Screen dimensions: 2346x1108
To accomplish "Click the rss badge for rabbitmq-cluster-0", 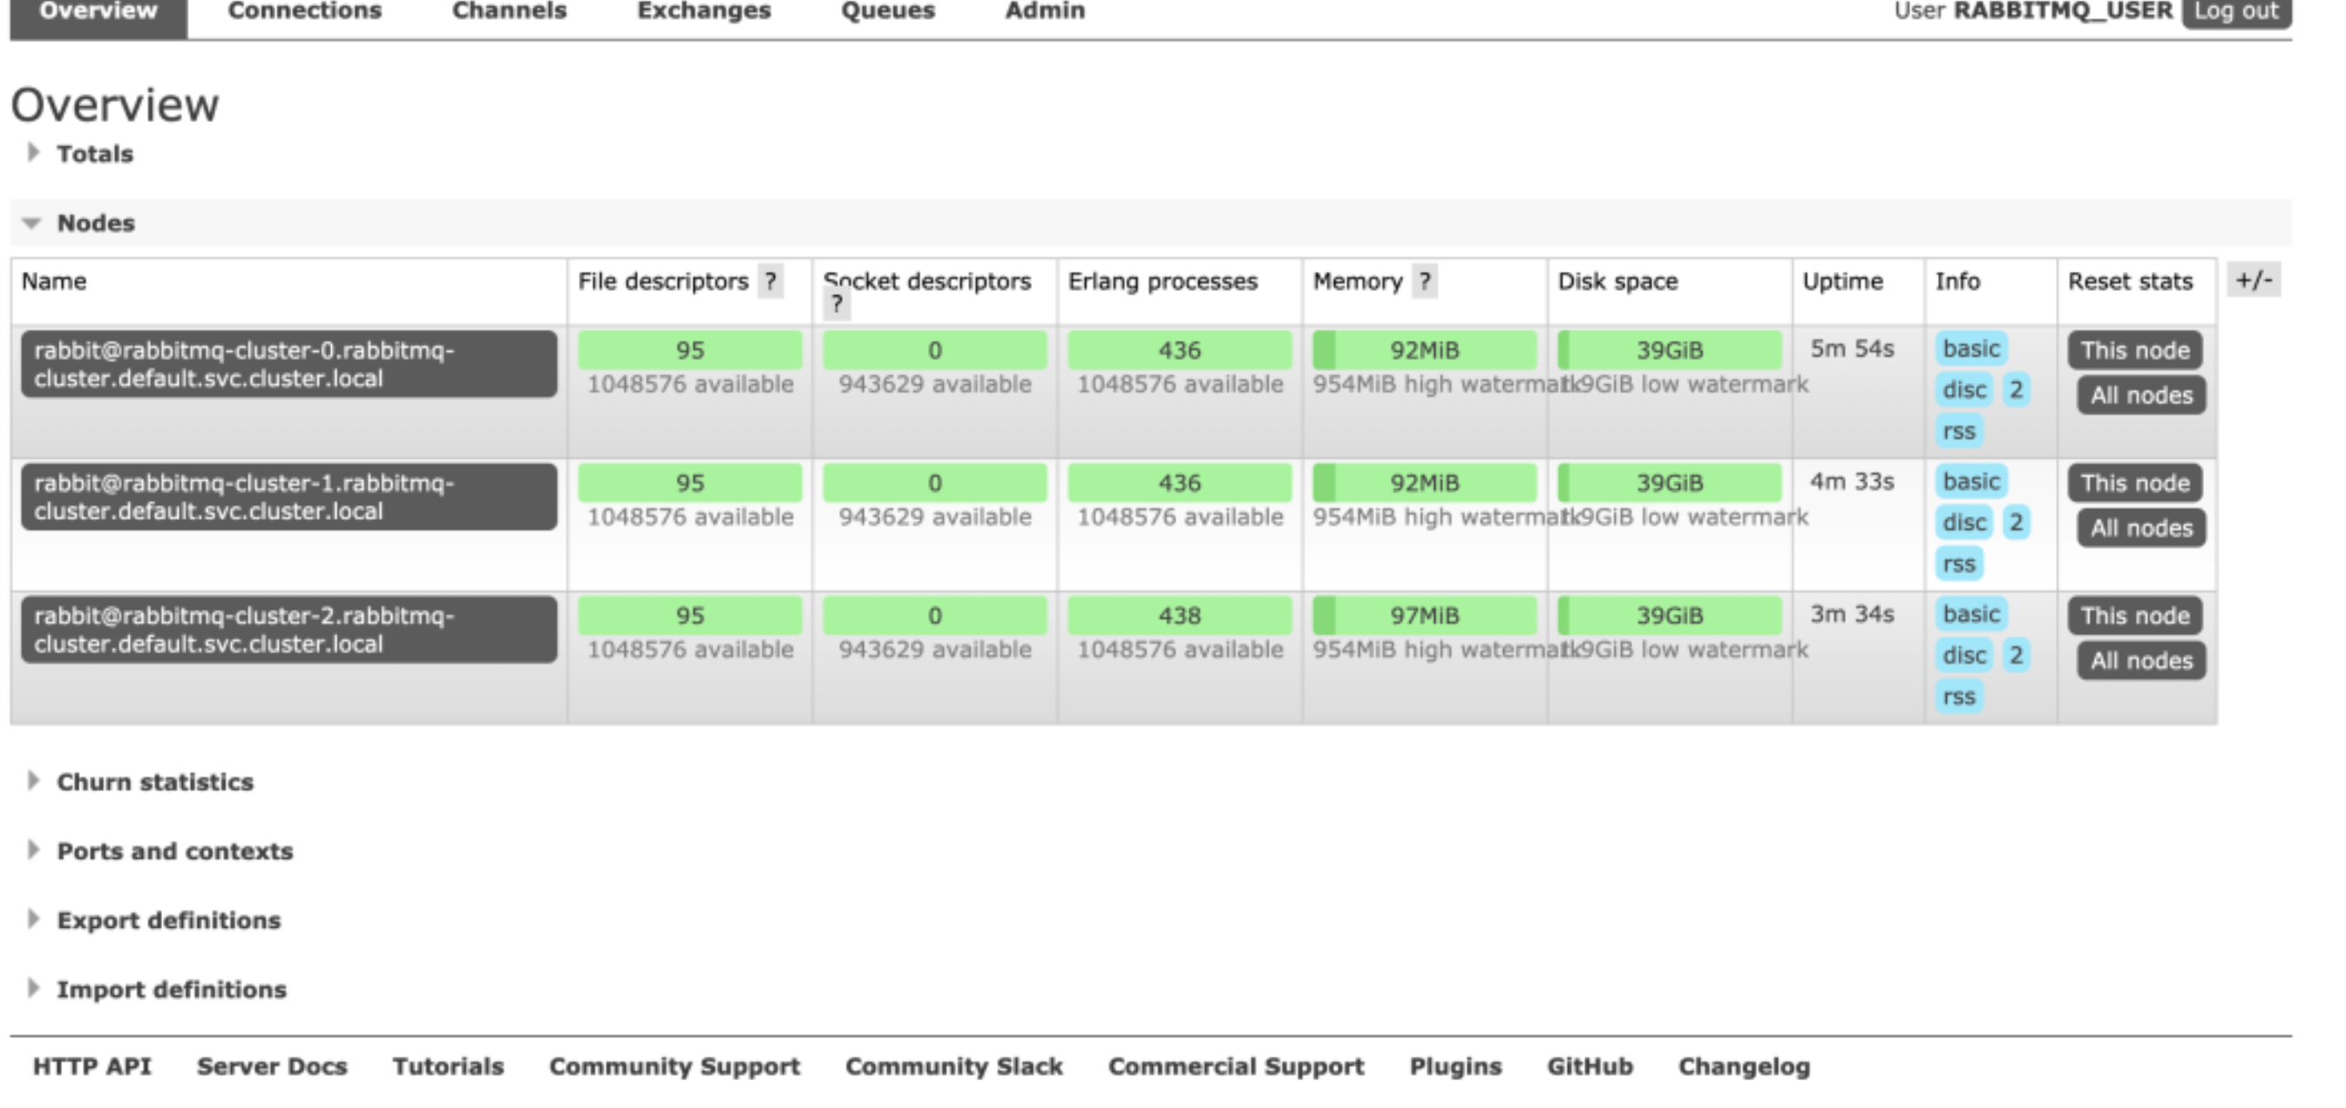I will coord(1958,431).
